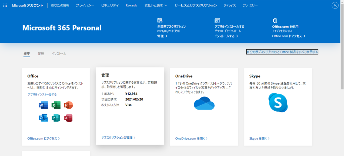Image resolution: width=344 pixels, height=156 pixels.
Task: Open セキュリティ in the top navigation
Action: click(110, 5)
